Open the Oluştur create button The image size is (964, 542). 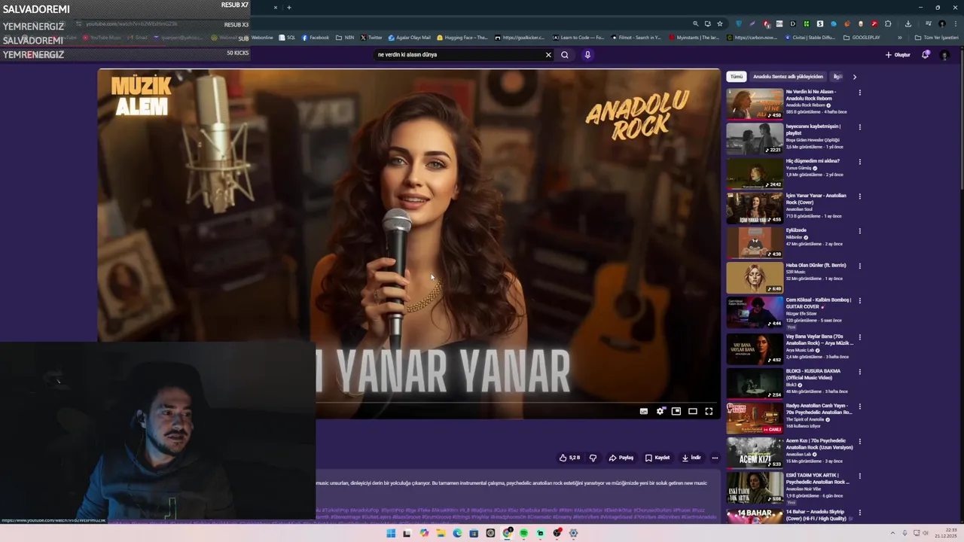pos(898,55)
